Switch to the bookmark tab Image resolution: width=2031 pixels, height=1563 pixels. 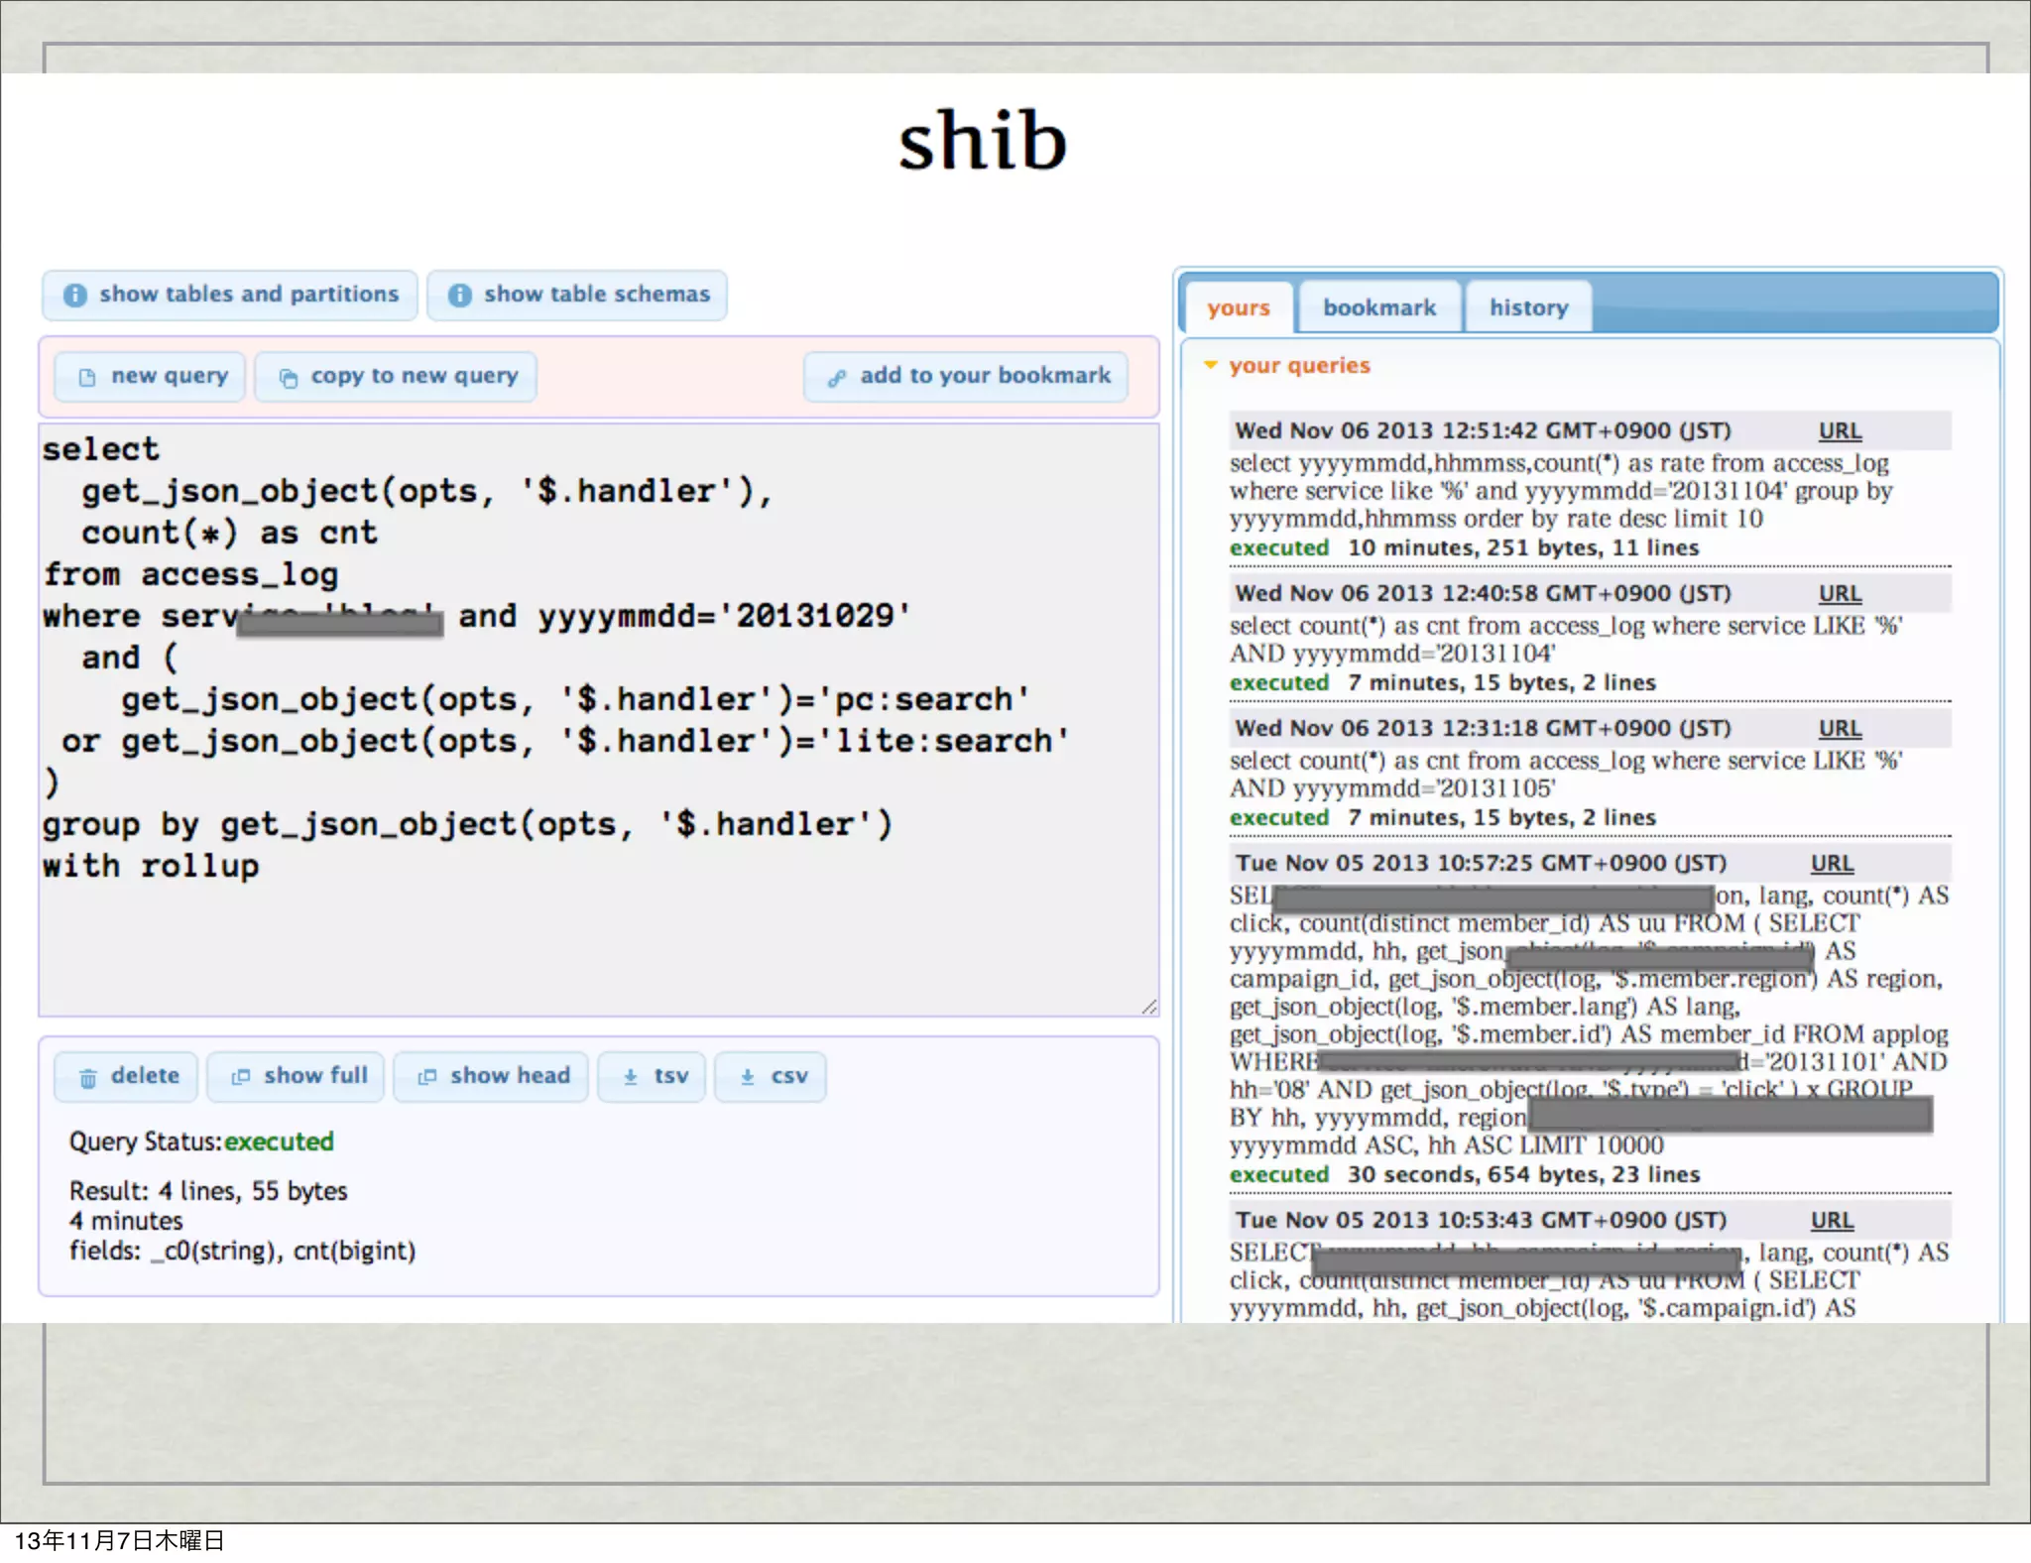[1378, 308]
